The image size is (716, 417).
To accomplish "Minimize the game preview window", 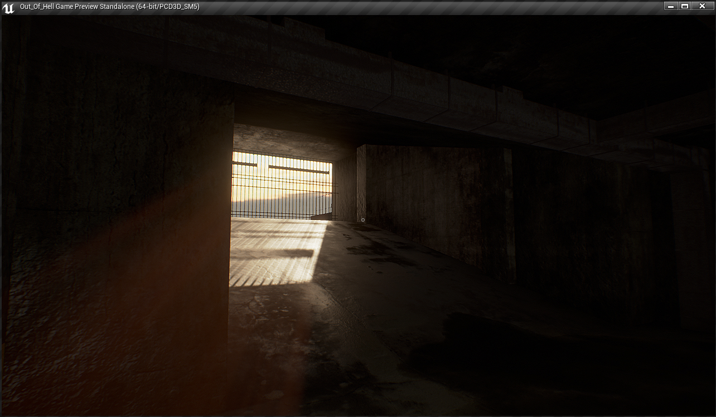I will (670, 6).
